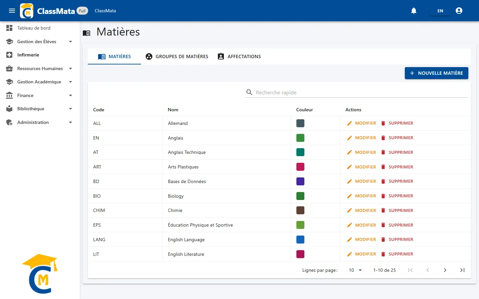The width and height of the screenshot is (479, 299).
Task: Switch to Affectations tab
Action: pos(239,56)
